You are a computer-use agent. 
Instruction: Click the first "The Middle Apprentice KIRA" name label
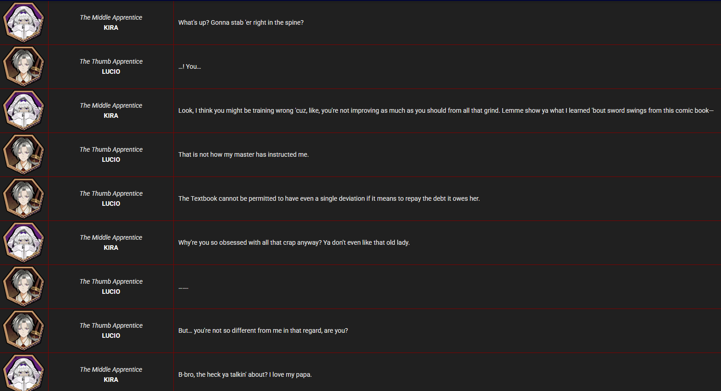(x=111, y=22)
